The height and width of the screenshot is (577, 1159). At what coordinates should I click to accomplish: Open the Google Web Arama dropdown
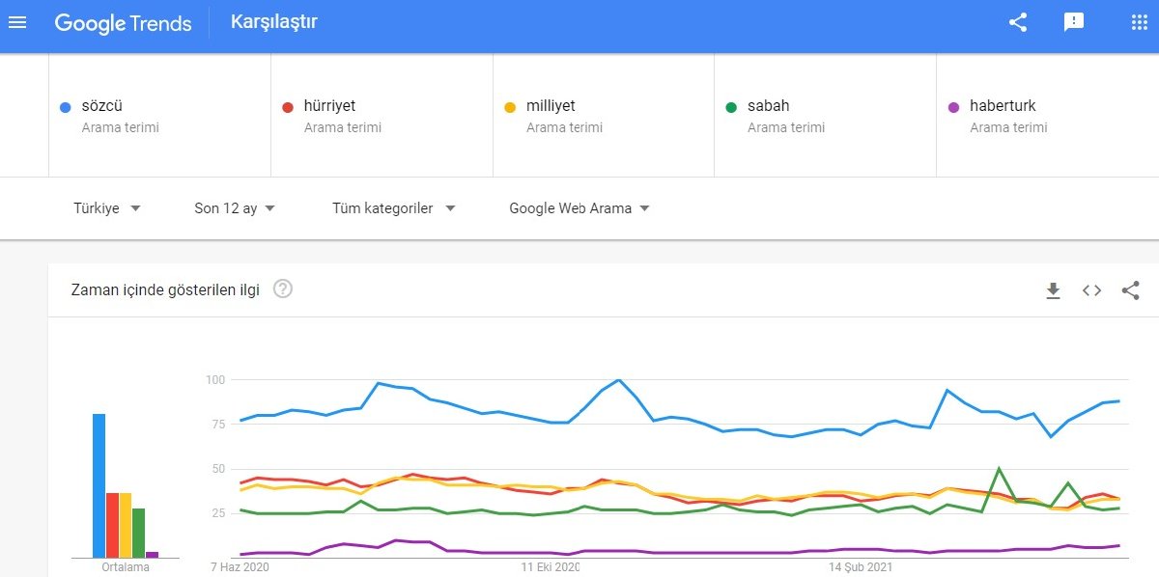pyautogui.click(x=579, y=208)
